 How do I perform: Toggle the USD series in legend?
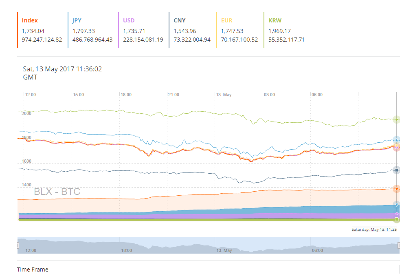[129, 20]
